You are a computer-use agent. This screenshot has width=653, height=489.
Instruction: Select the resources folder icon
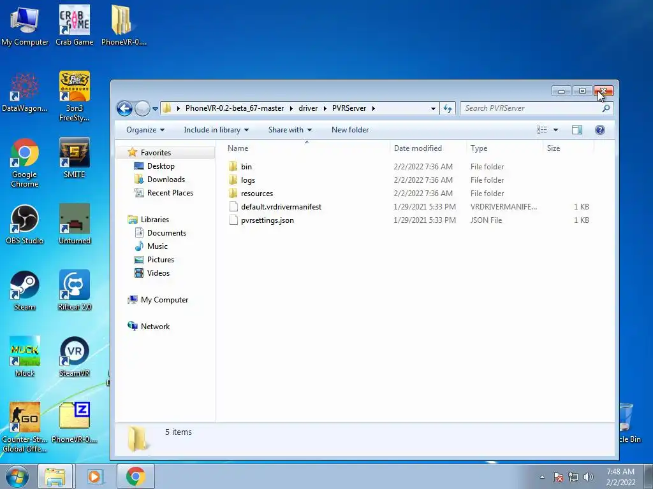point(233,194)
